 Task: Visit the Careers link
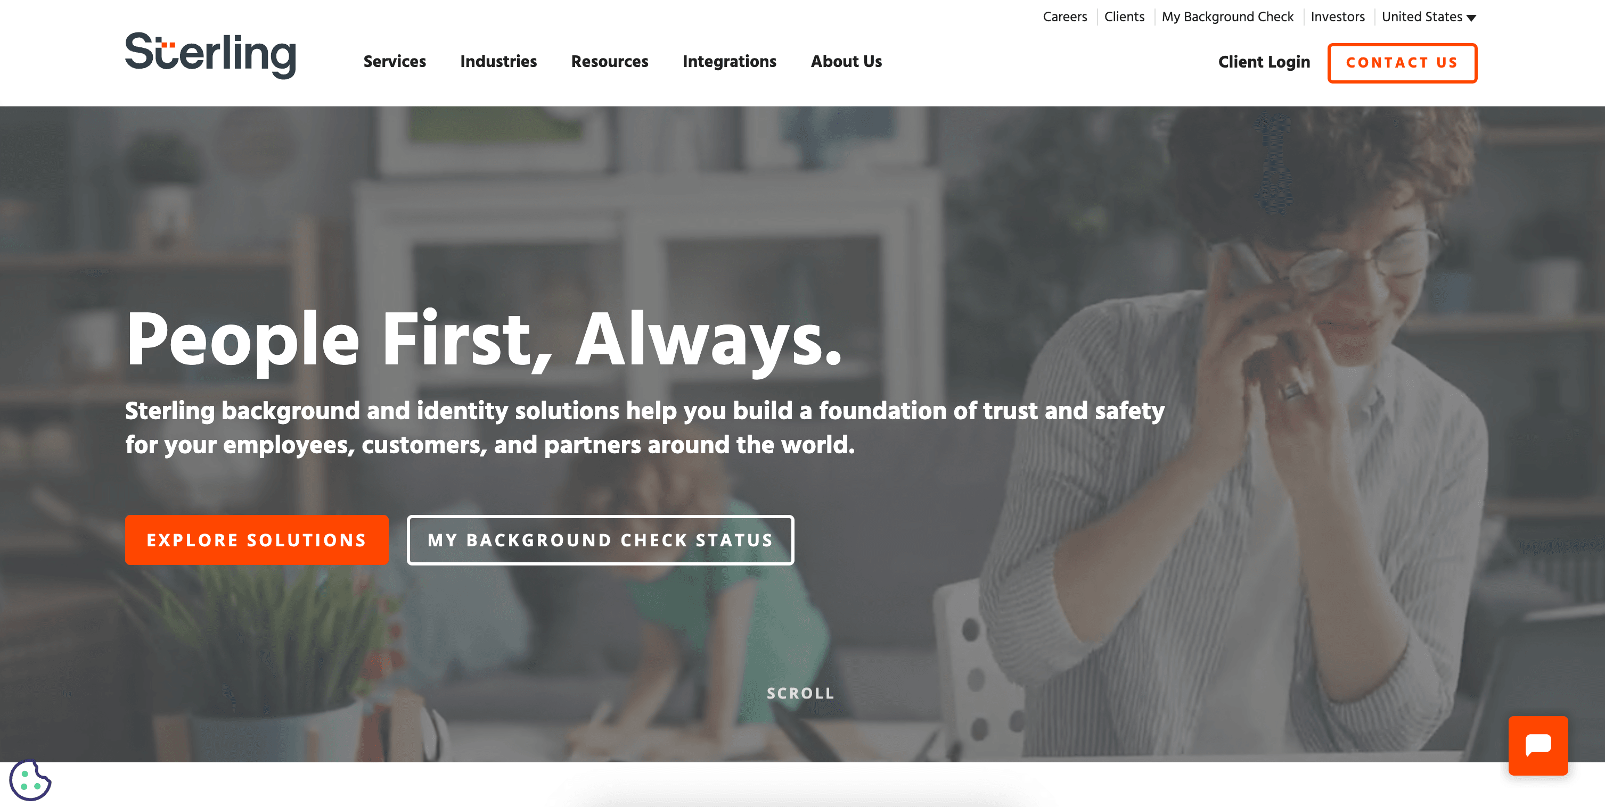coord(1065,17)
